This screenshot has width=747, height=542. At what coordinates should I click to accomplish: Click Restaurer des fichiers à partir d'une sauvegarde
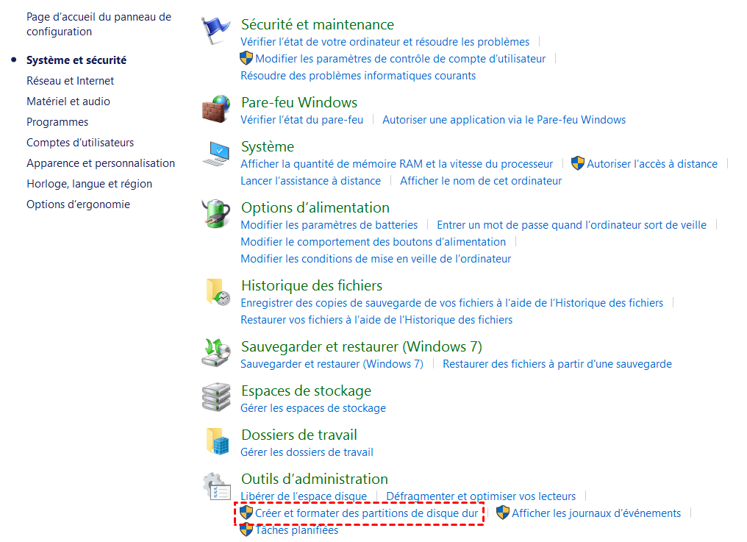point(557,364)
